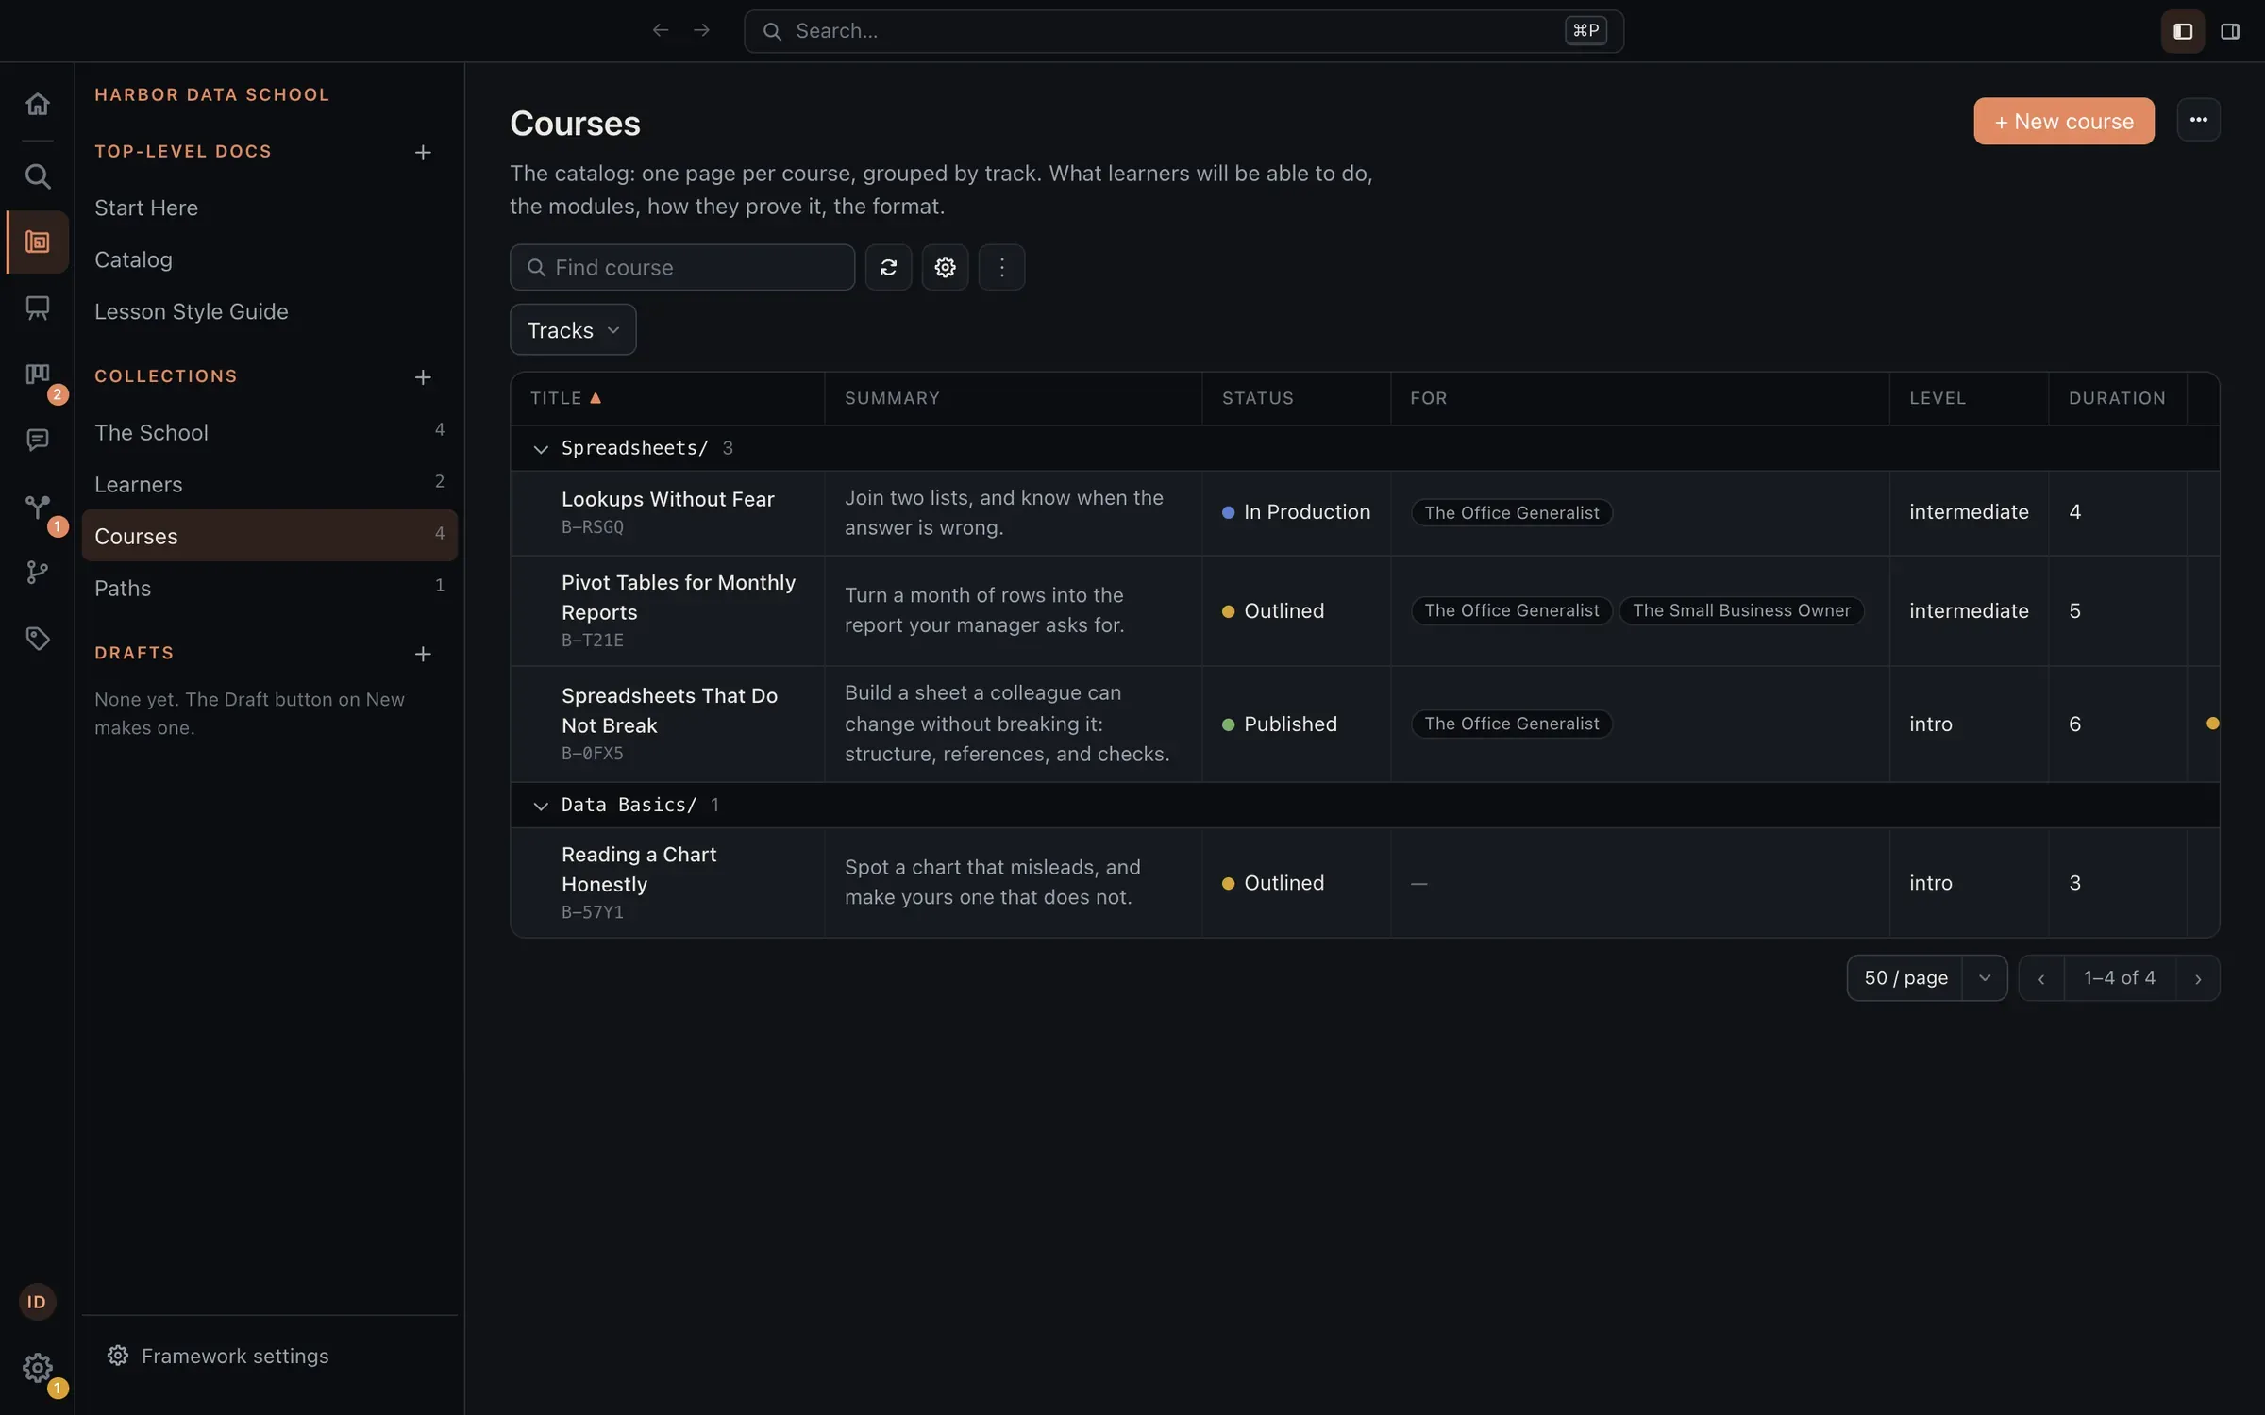Open the tags icon in the left rail
2265x1415 pixels.
click(x=38, y=639)
